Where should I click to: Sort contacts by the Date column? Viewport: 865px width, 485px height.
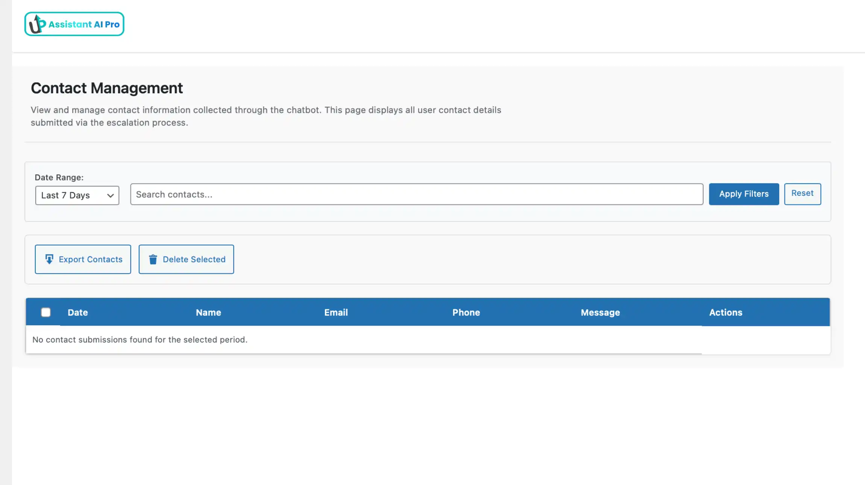click(x=77, y=312)
